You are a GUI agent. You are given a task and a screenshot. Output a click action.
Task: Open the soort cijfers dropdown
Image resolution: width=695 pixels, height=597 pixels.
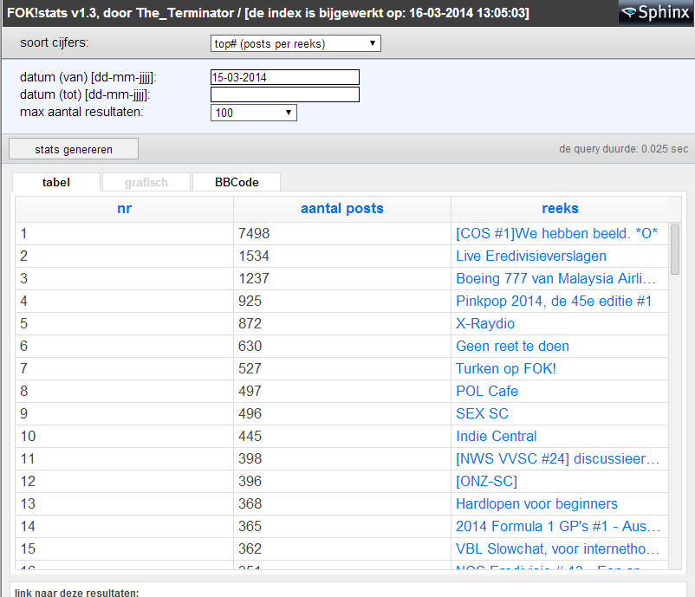point(296,43)
